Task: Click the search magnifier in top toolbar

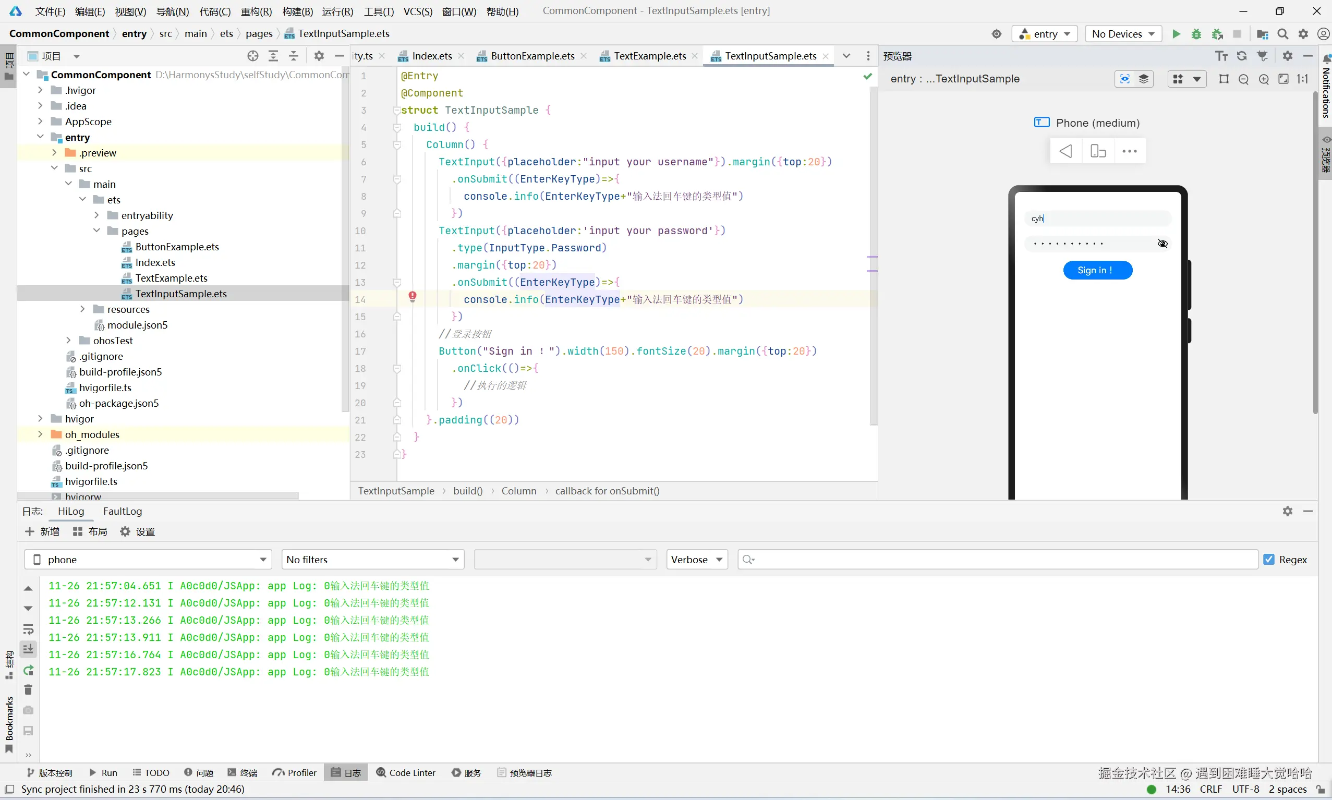Action: click(x=1283, y=34)
